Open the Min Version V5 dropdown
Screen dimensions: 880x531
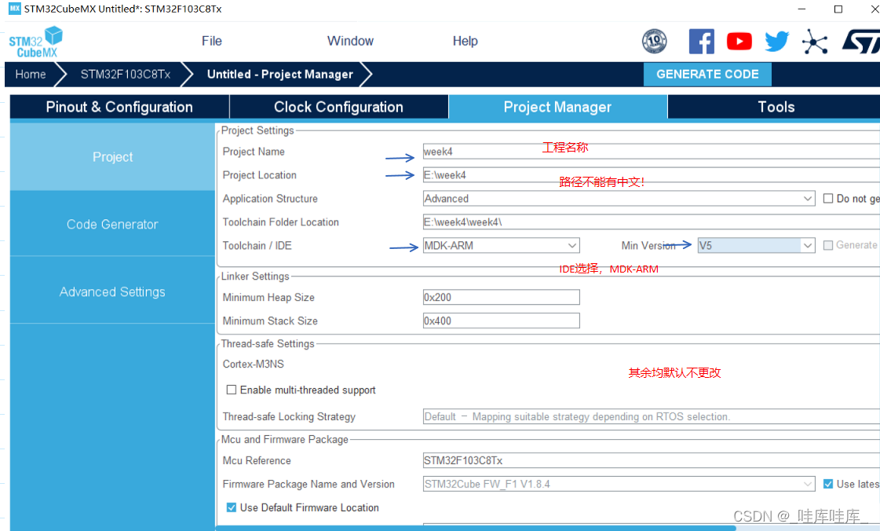point(756,246)
